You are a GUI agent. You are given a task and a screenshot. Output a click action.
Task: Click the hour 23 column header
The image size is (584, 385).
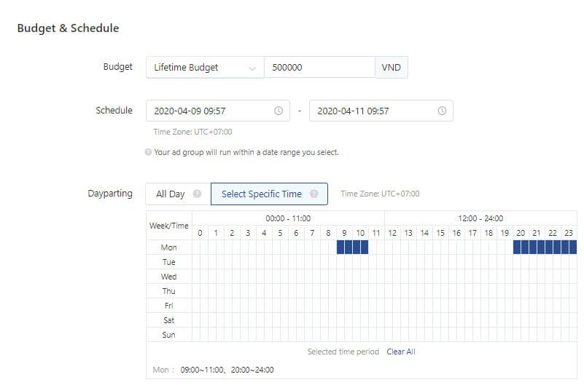pyautogui.click(x=568, y=233)
